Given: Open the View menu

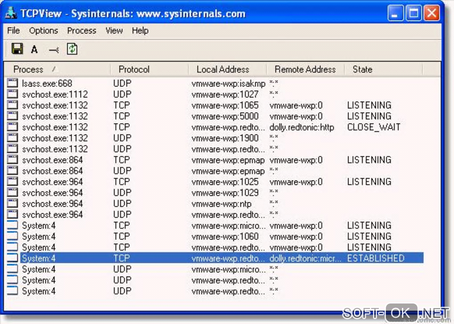Looking at the screenshot, I should pos(114,30).
